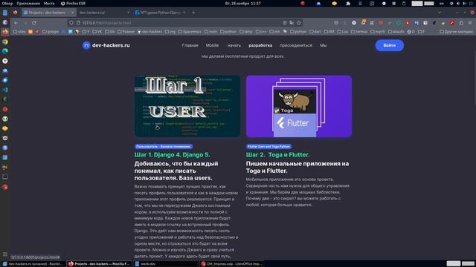
Task: Show applications grid in the dock
Action: point(5,254)
